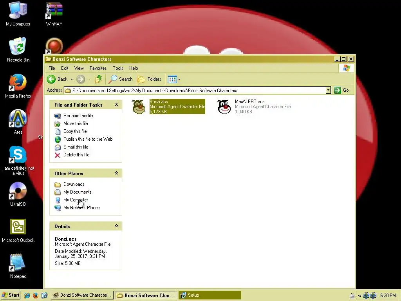This screenshot has height=301, width=401.
Task: Open 'i am definitely not a virus' shortcut
Action: [18, 161]
